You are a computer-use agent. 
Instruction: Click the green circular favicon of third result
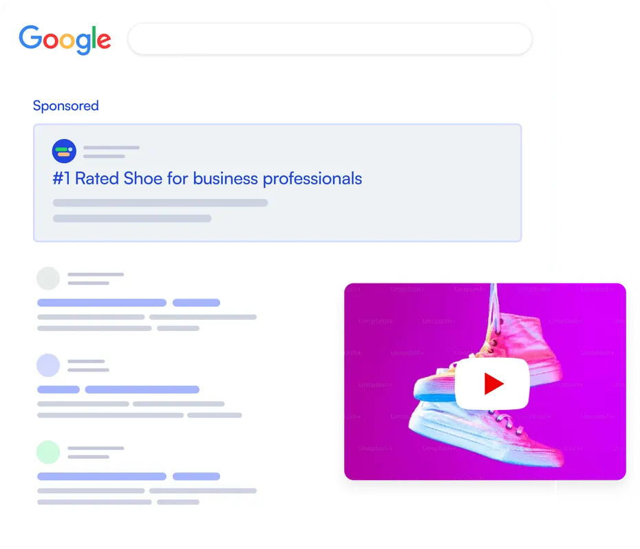(x=48, y=452)
